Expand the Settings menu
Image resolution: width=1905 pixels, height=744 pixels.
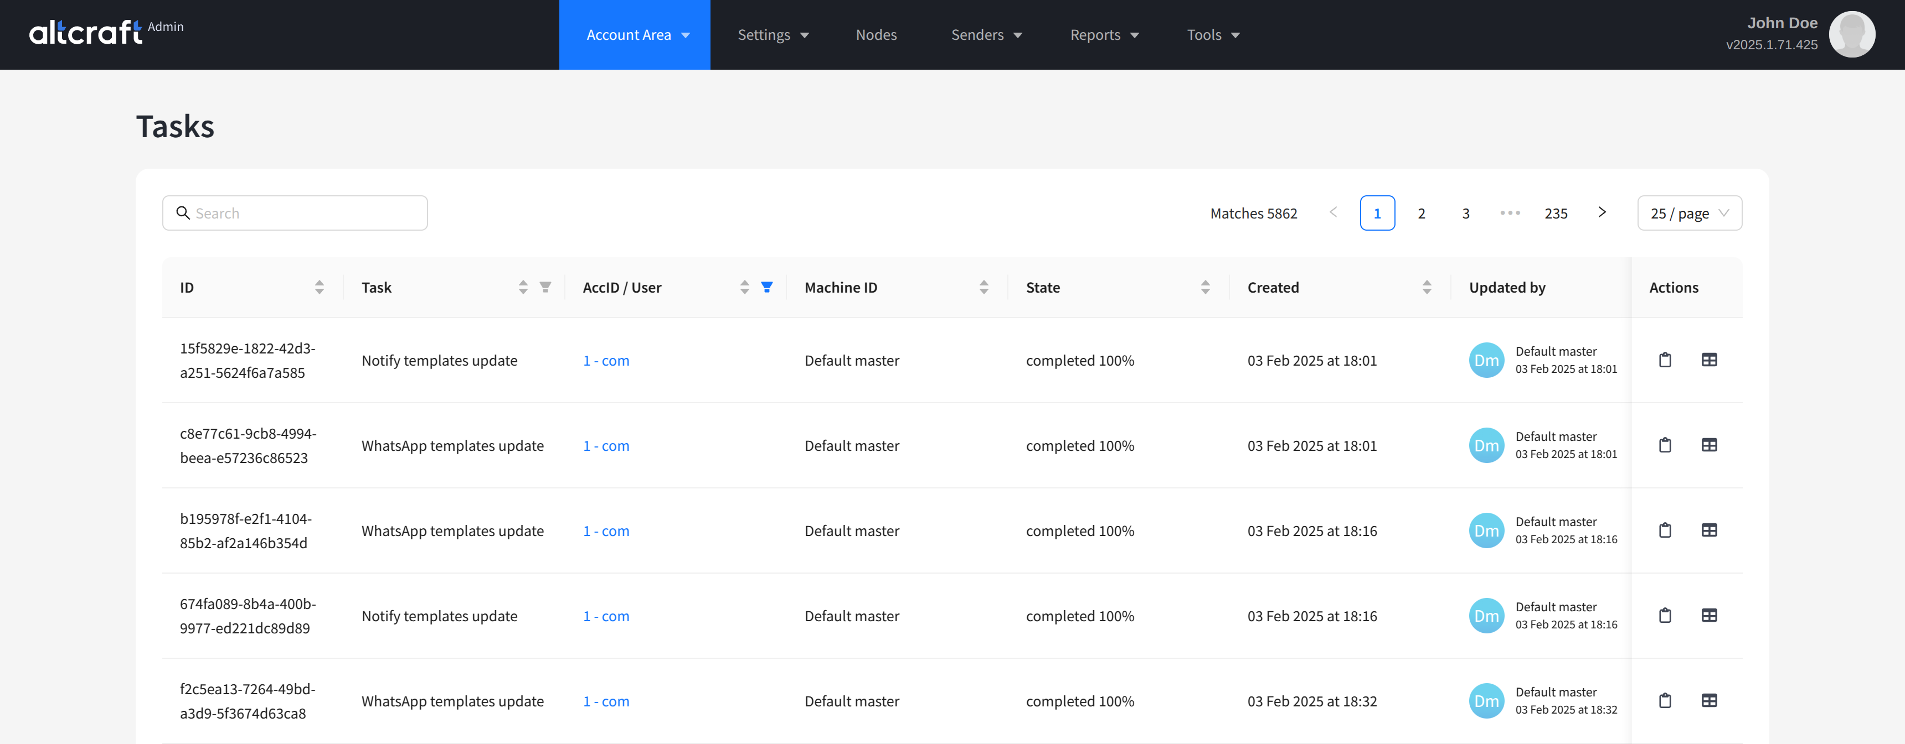point(773,35)
